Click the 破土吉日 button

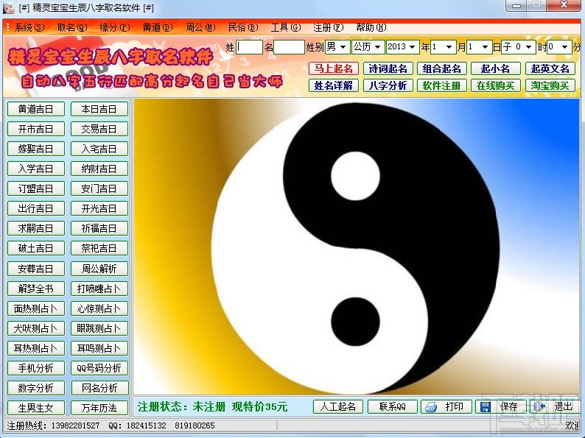coord(36,248)
